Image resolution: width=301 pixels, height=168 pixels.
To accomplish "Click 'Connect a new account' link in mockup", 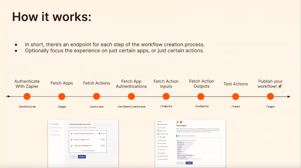I will click(x=88, y=150).
